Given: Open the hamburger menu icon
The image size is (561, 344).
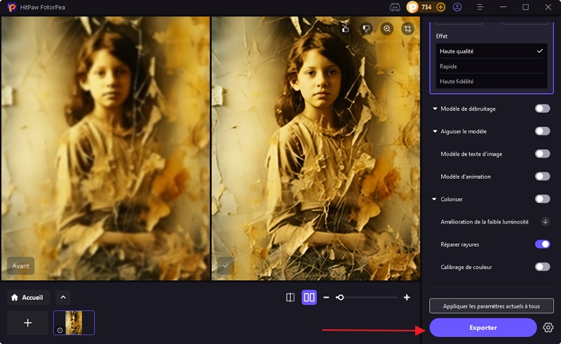Looking at the screenshot, I should point(480,7).
